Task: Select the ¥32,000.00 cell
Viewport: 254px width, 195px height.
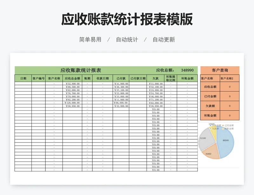Action: pos(121,106)
